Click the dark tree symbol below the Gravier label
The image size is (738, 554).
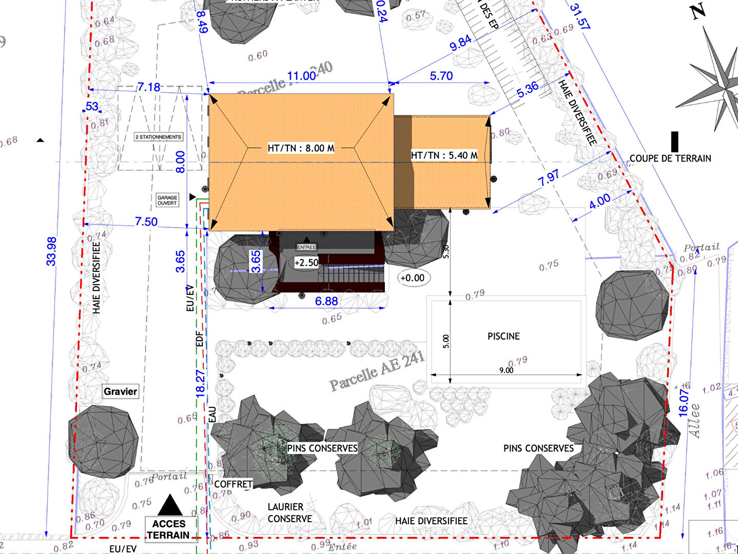pos(104,441)
